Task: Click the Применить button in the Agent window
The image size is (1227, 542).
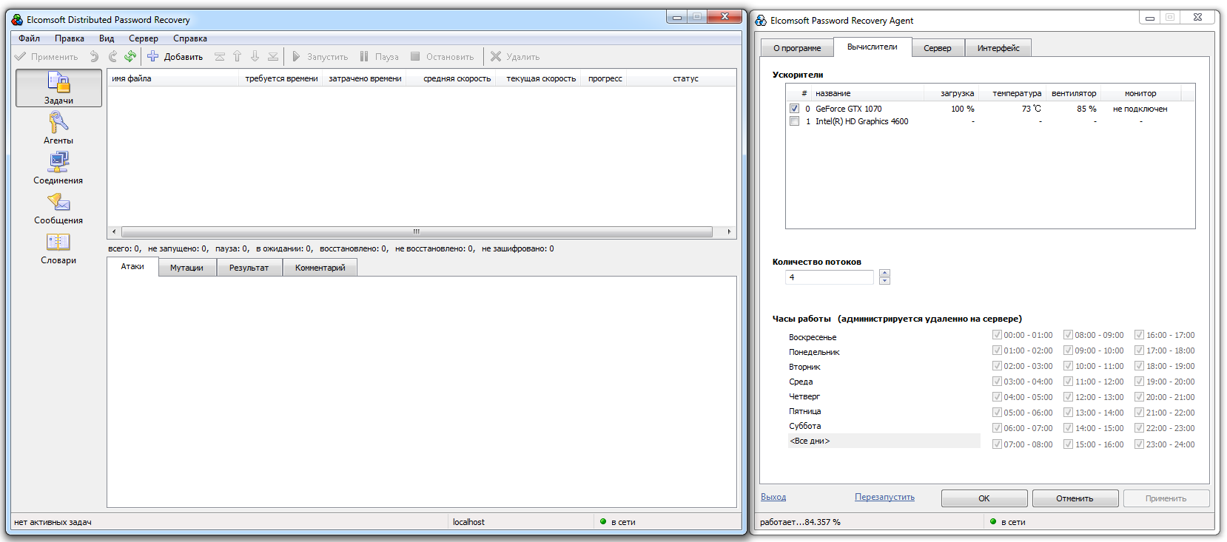Action: [1166, 498]
